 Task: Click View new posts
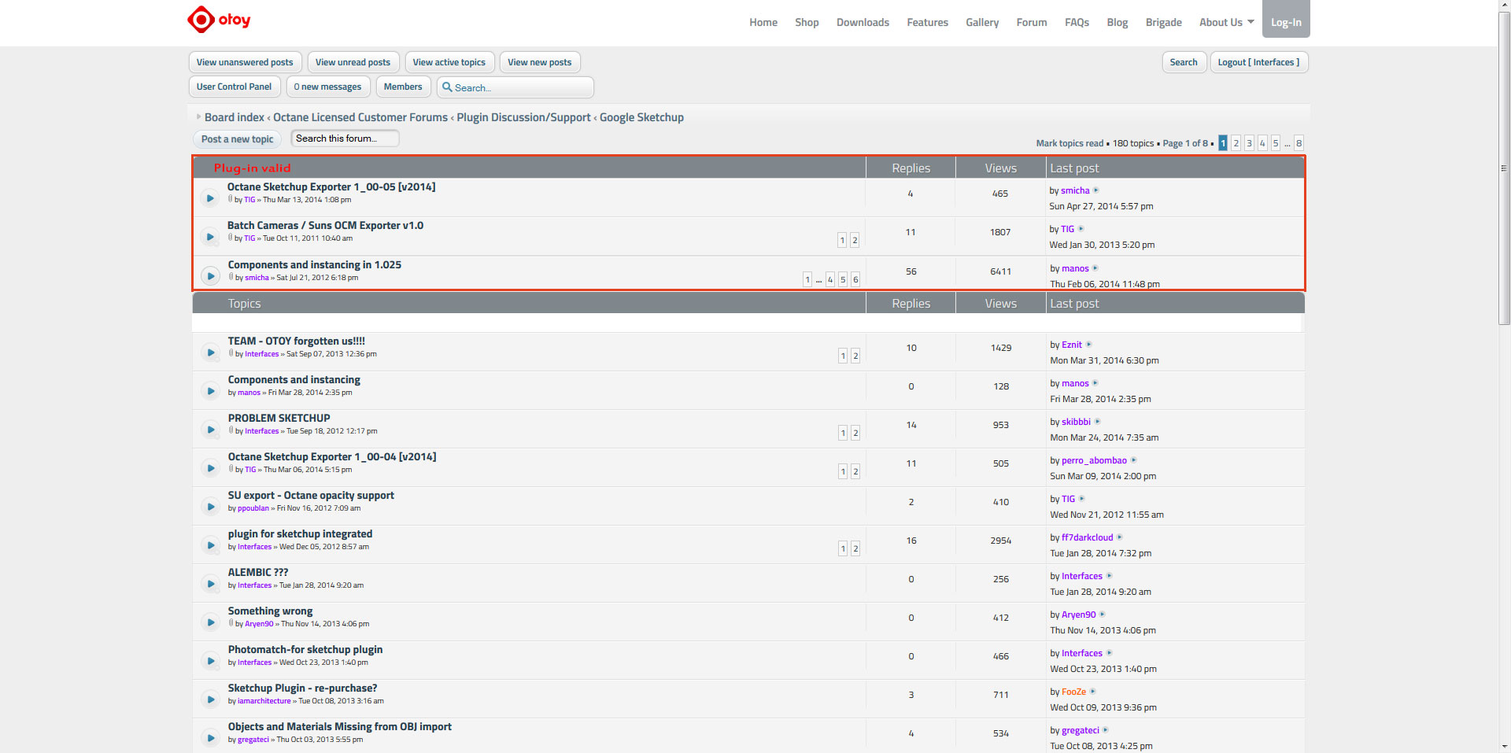coord(540,62)
